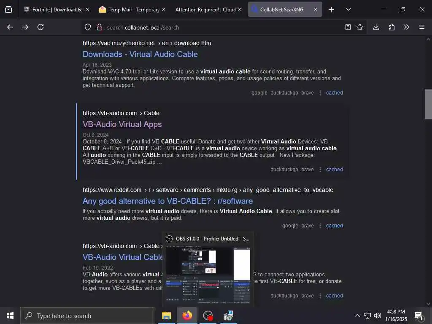The width and height of the screenshot is (432, 324).
Task: Expand engine options for vac.muzychenko.net result
Action: coord(320,93)
